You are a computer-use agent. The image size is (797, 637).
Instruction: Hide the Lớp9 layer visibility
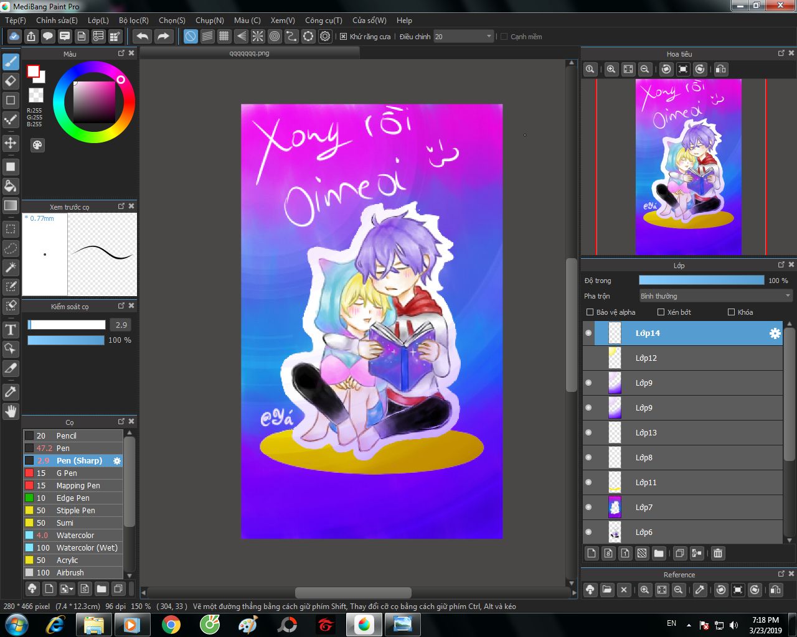[588, 383]
